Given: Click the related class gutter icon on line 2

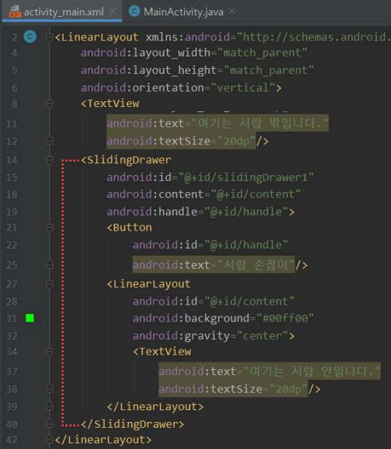Looking at the screenshot, I should tap(30, 37).
